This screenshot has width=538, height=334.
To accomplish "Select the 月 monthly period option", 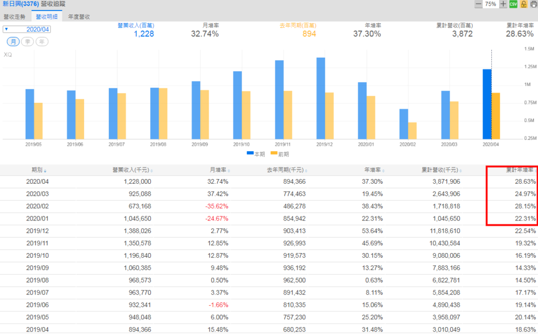I will [x=13, y=42].
